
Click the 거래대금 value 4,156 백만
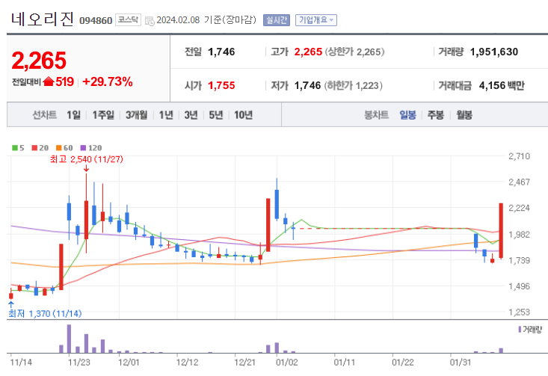tap(502, 85)
